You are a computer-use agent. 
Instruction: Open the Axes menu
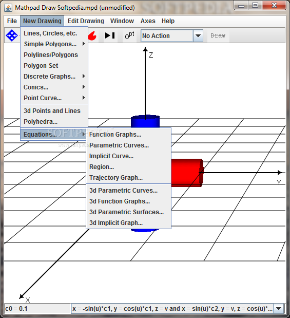[148, 21]
